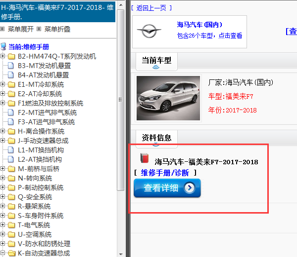Open the L1-MT换挡机构 document
Image resolution: width=297 pixels, height=257 pixels.
point(41,150)
